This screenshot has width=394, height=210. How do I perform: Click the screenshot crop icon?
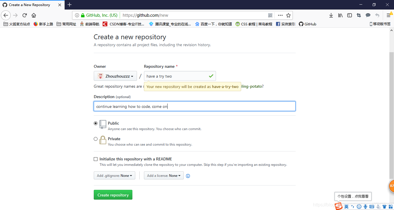359,15
